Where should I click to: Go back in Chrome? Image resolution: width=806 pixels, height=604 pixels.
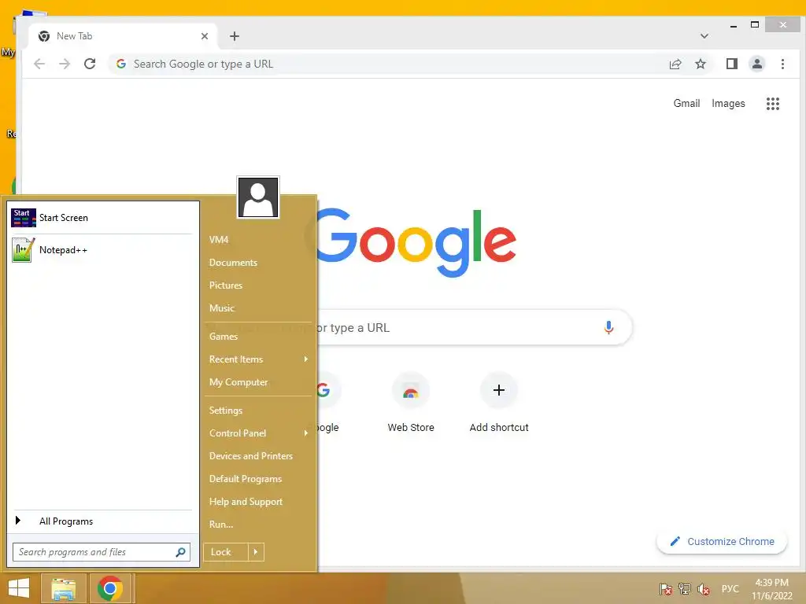point(39,64)
